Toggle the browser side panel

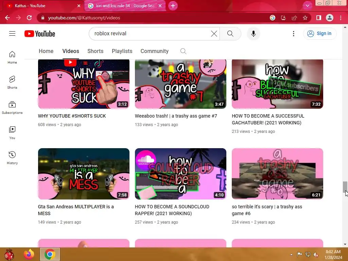click(319, 18)
